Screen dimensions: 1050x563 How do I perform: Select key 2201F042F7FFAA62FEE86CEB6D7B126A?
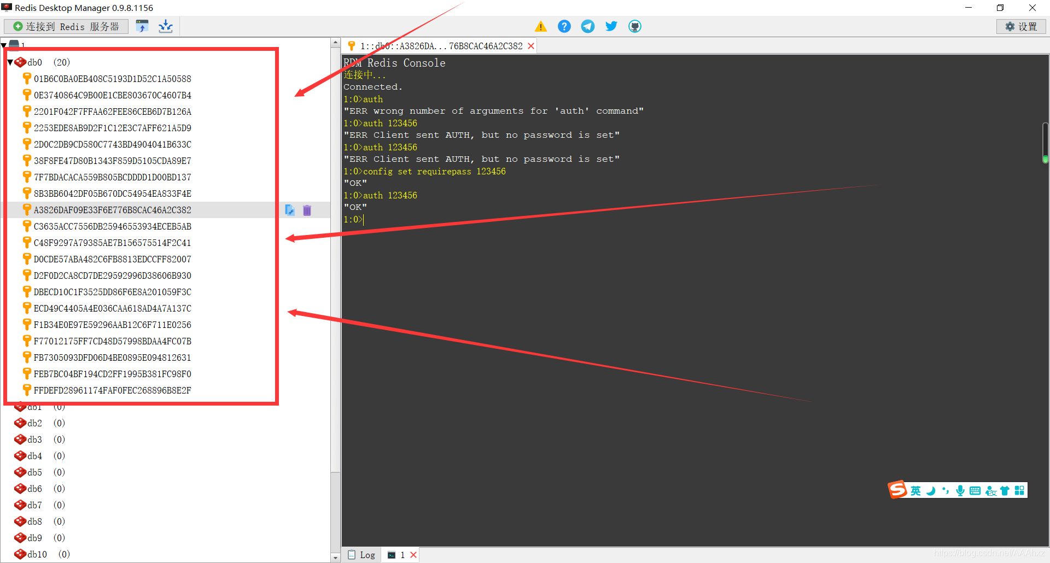(112, 112)
